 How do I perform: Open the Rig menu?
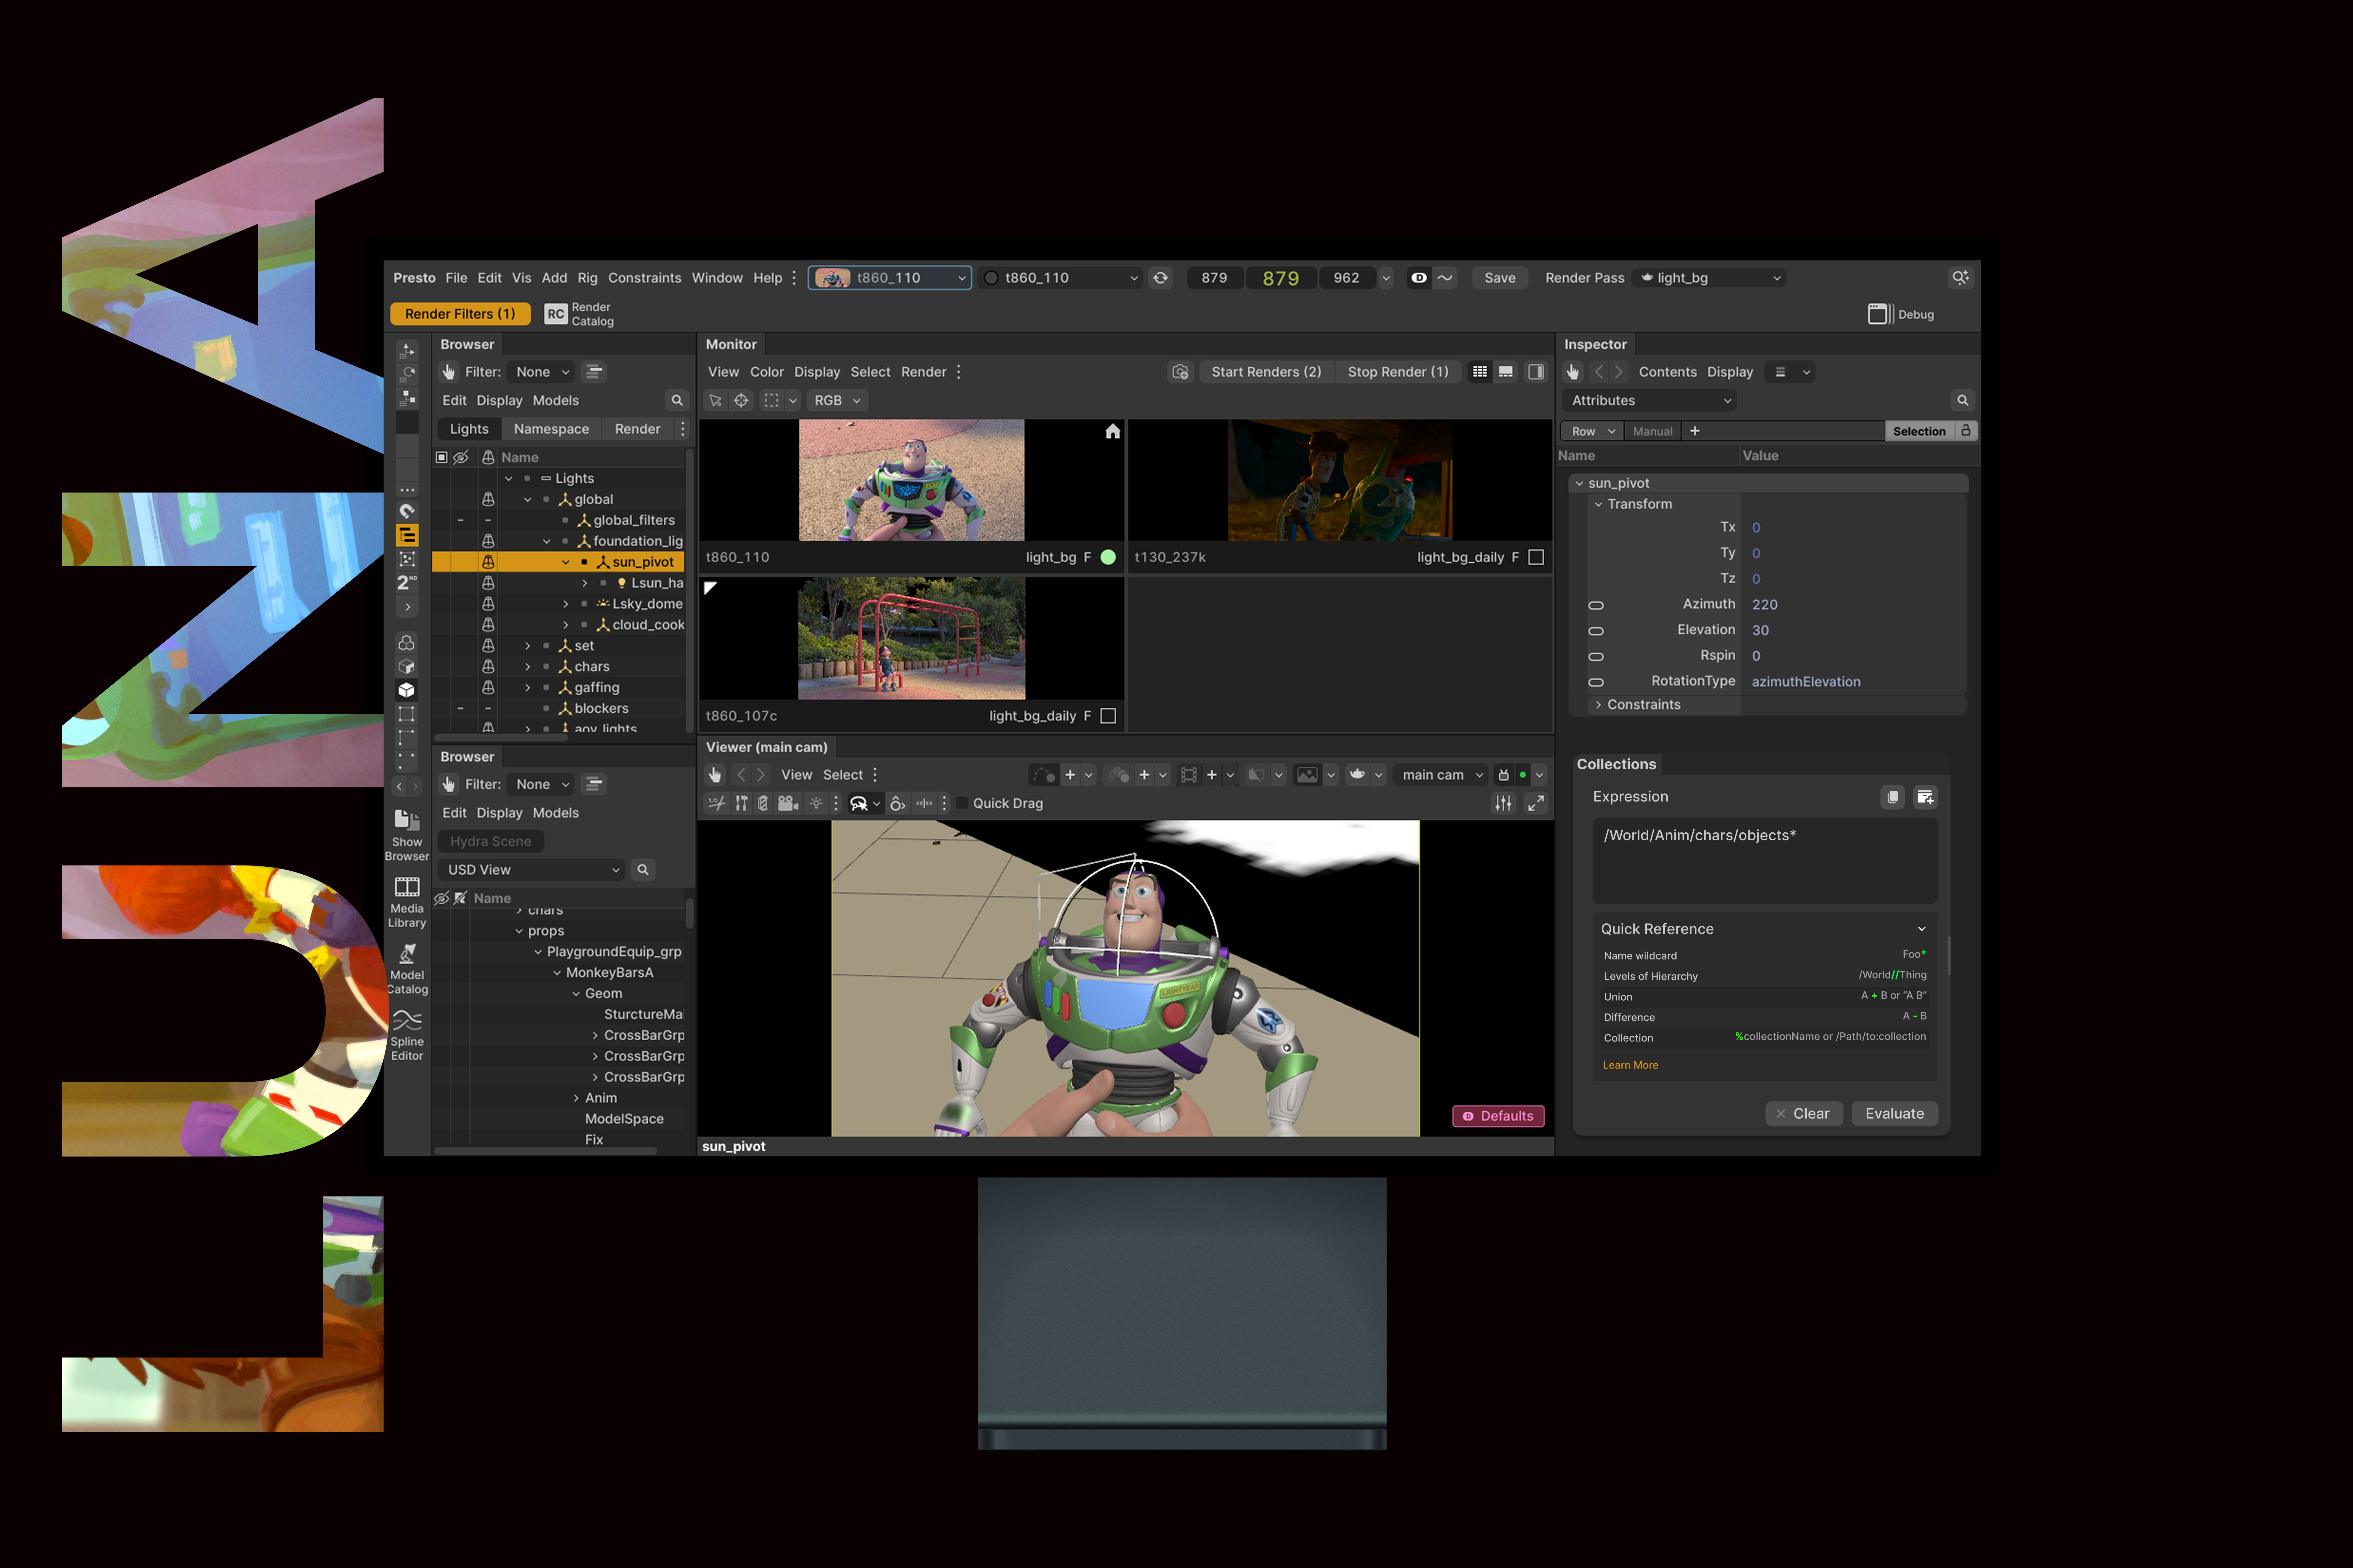pos(587,278)
